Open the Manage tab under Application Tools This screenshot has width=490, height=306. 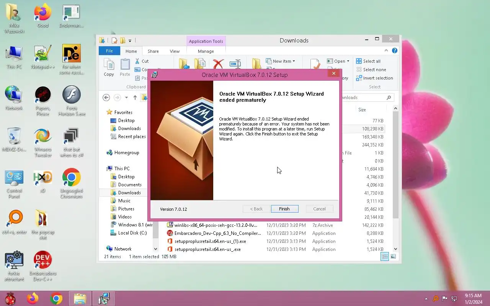pyautogui.click(x=206, y=51)
